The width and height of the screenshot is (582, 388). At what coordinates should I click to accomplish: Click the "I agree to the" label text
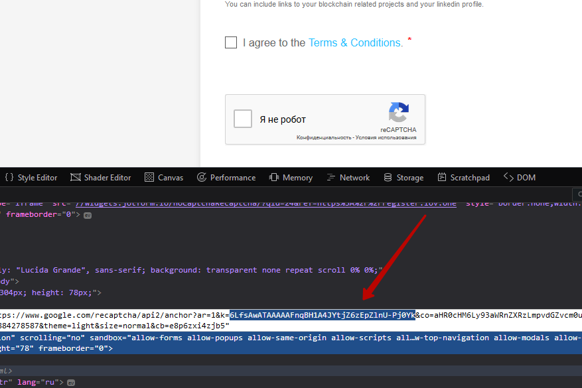pos(274,42)
